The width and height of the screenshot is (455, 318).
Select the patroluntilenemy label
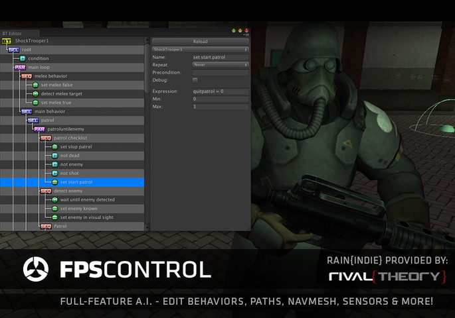tap(66, 129)
